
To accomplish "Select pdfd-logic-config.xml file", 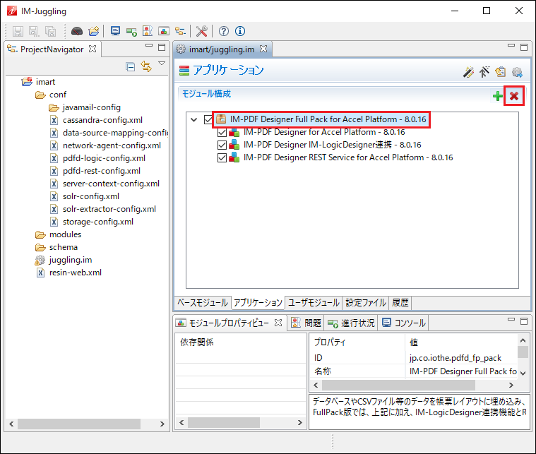I will pyautogui.click(x=97, y=158).
